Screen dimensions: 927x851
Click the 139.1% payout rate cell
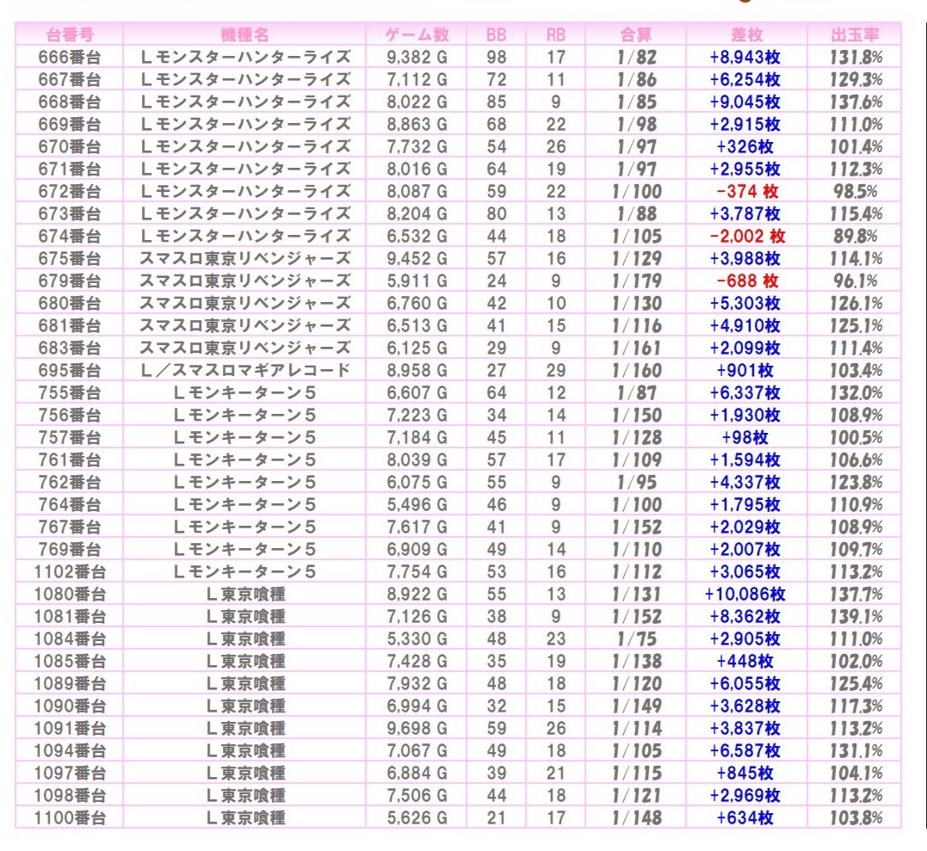(855, 616)
